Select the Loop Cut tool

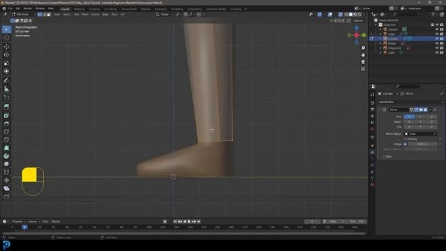[x=6, y=132]
